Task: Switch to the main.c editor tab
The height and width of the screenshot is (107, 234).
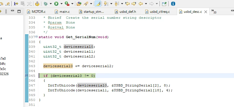Action: [63, 12]
